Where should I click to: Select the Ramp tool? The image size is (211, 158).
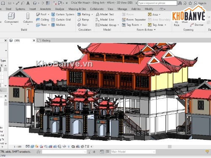pos(83,19)
